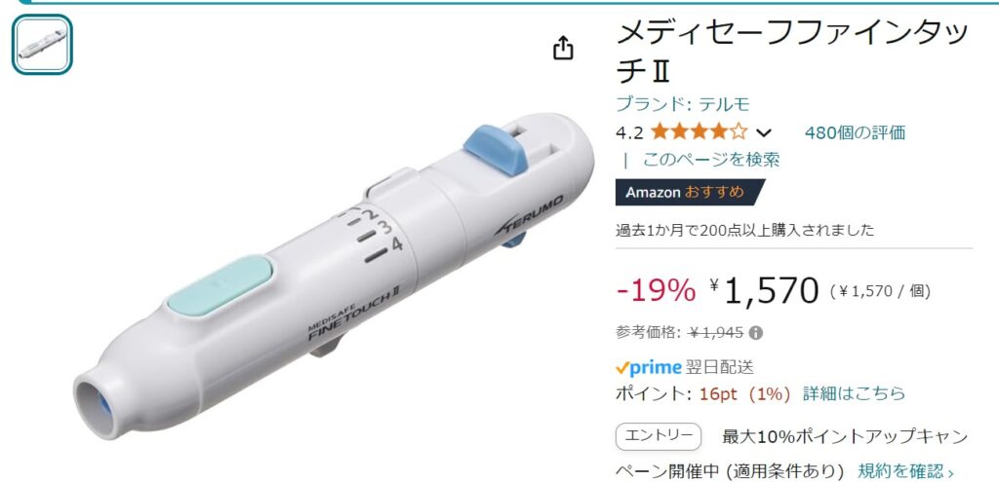The image size is (999, 482).
Task: Click the ¥1,570 price
Action: click(764, 291)
